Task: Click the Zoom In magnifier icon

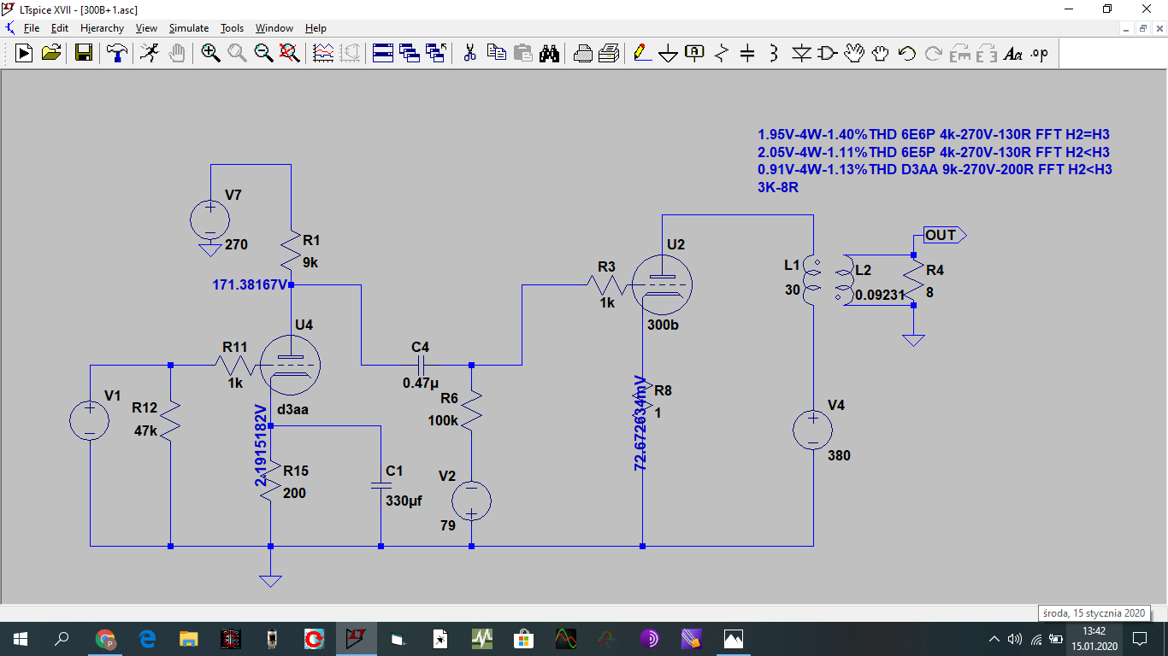Action: pyautogui.click(x=210, y=53)
